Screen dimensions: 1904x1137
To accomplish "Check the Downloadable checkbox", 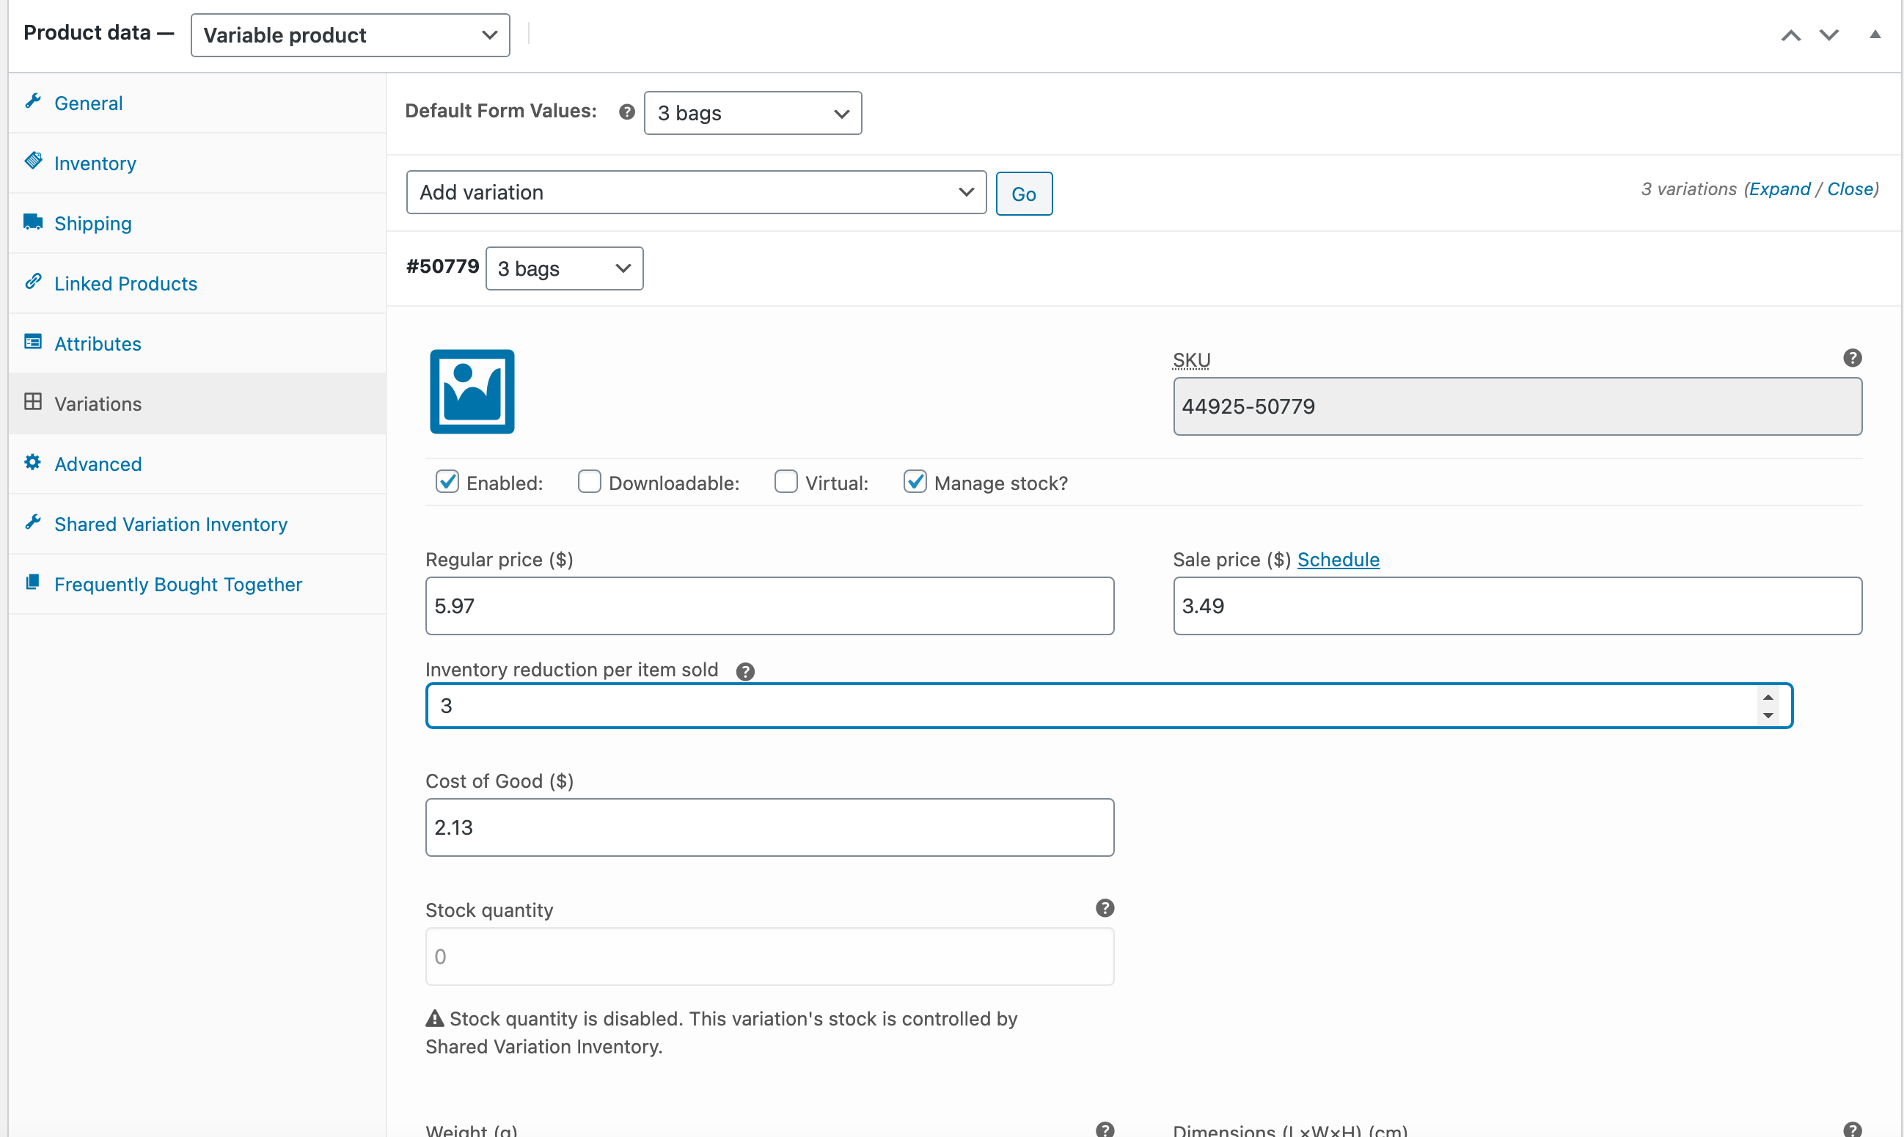I will [589, 482].
